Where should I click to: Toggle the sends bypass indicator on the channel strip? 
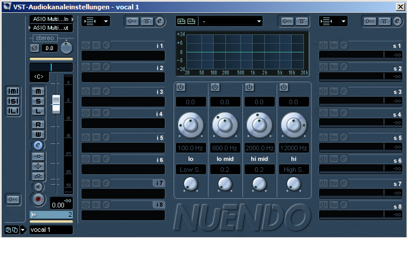pyautogui.click(x=38, y=177)
